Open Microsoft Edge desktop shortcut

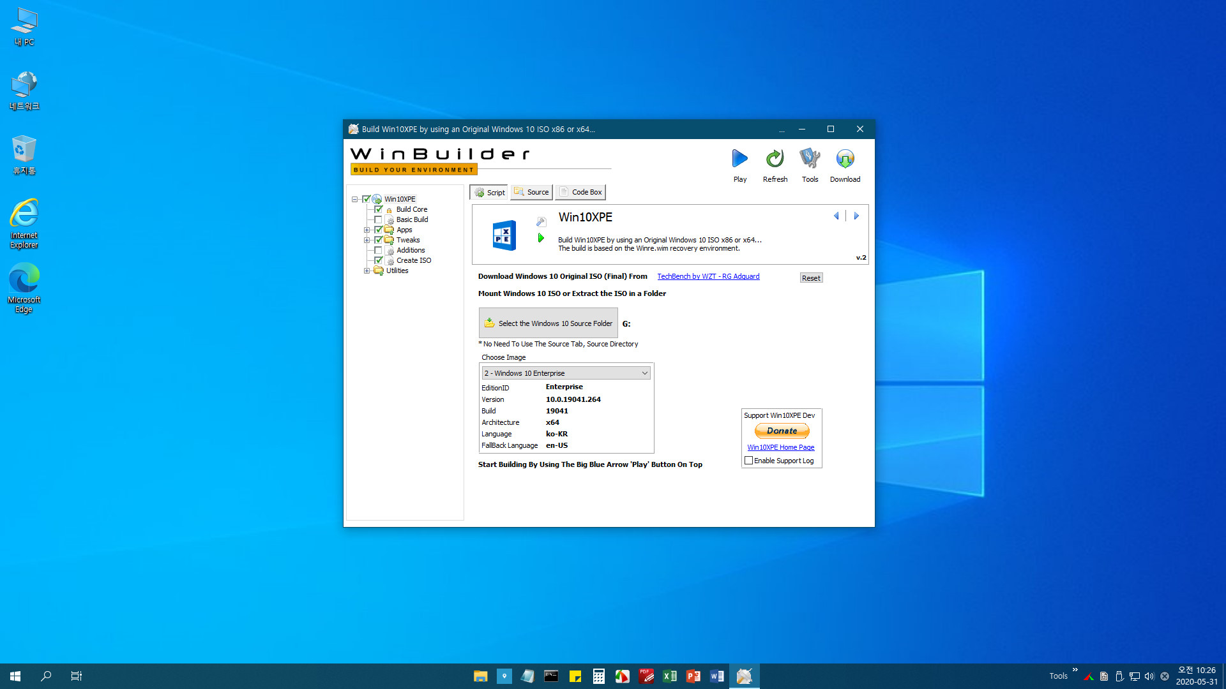[24, 288]
